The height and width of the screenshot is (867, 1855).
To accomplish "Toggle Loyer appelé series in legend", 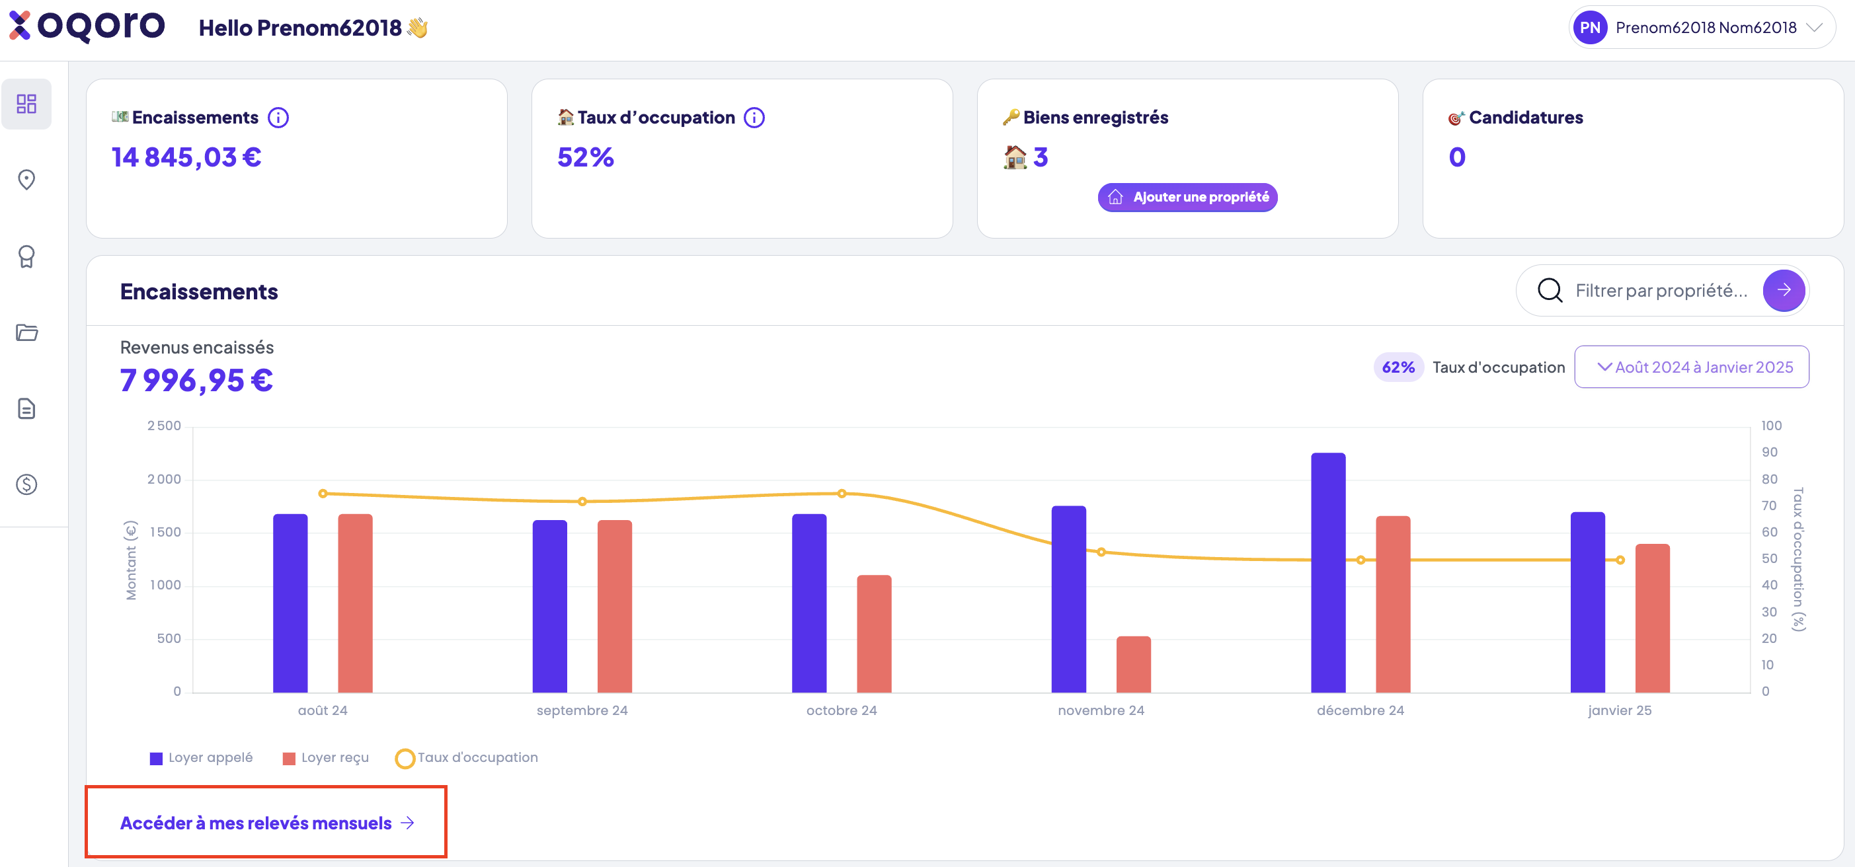I will 202,757.
